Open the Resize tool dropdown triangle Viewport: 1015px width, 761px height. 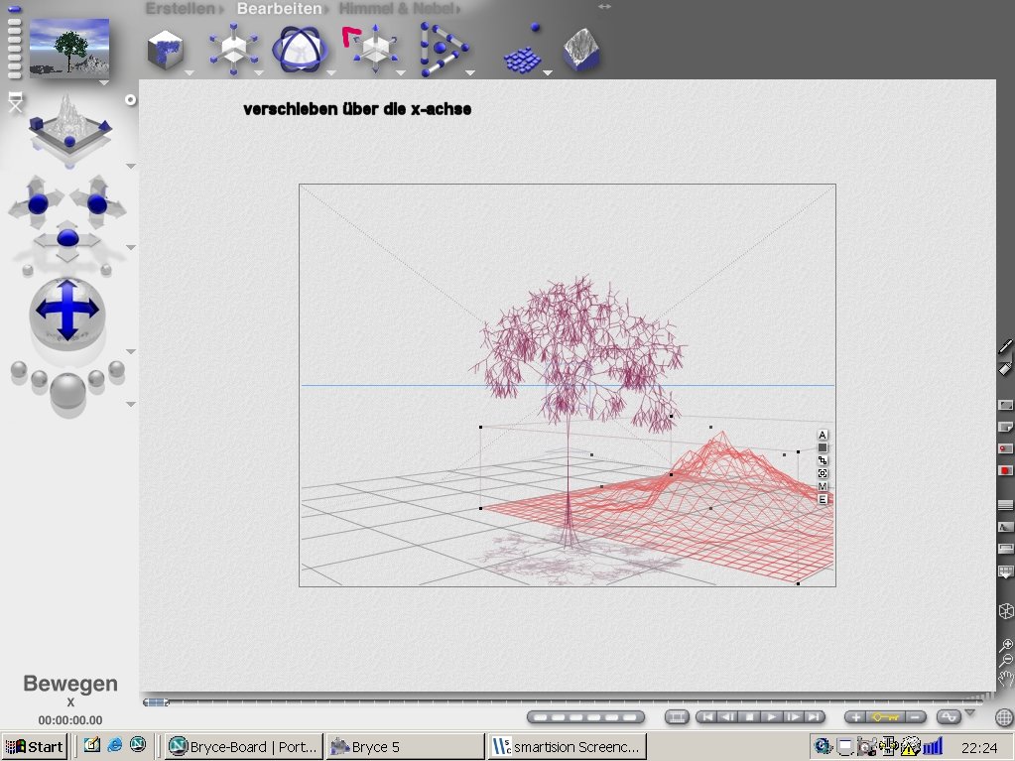click(x=259, y=72)
